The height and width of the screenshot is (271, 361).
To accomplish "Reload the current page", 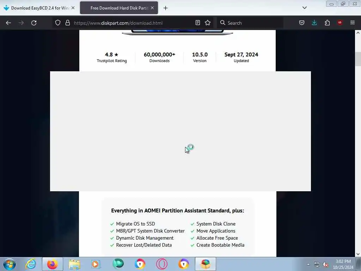I will (34, 23).
